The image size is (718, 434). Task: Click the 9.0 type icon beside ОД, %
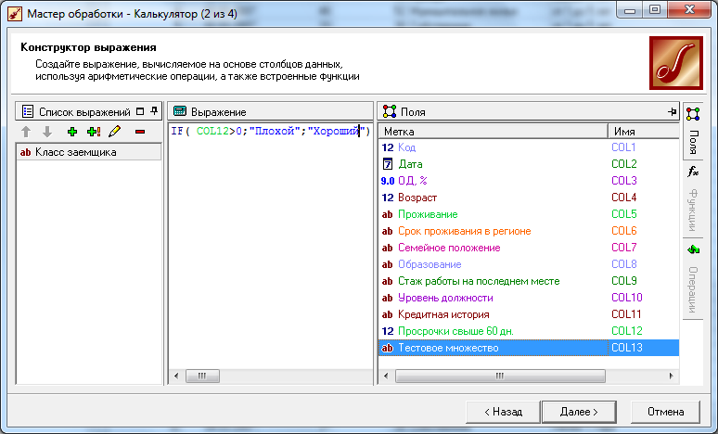[x=388, y=181]
